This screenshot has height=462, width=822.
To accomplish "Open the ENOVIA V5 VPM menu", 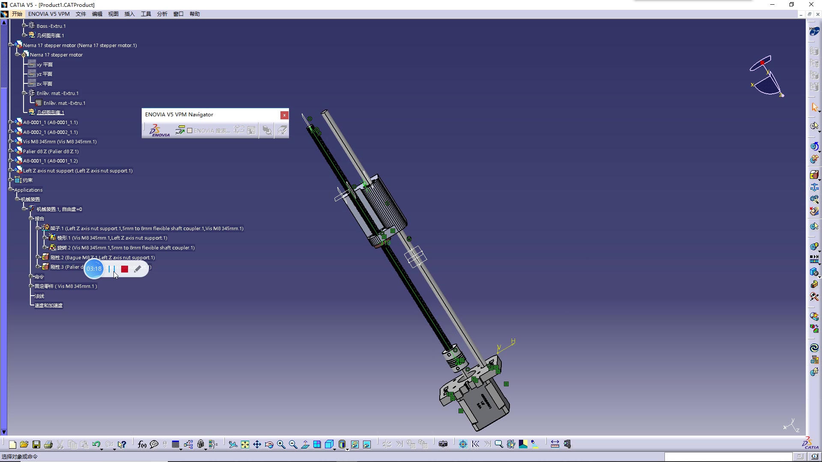I will tap(49, 14).
